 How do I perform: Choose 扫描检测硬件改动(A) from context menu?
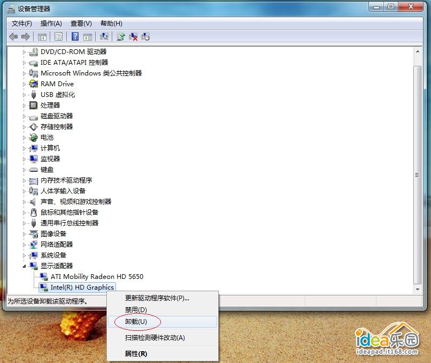163,338
